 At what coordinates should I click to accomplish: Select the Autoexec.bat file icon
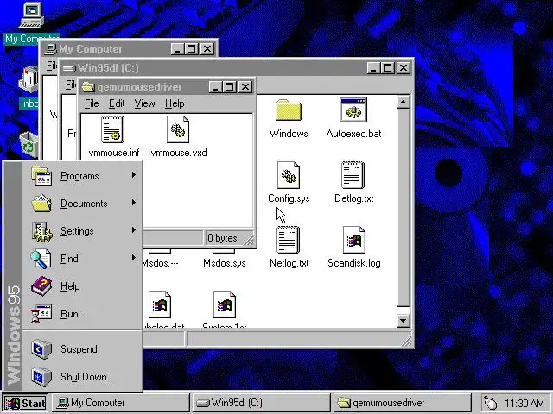353,110
